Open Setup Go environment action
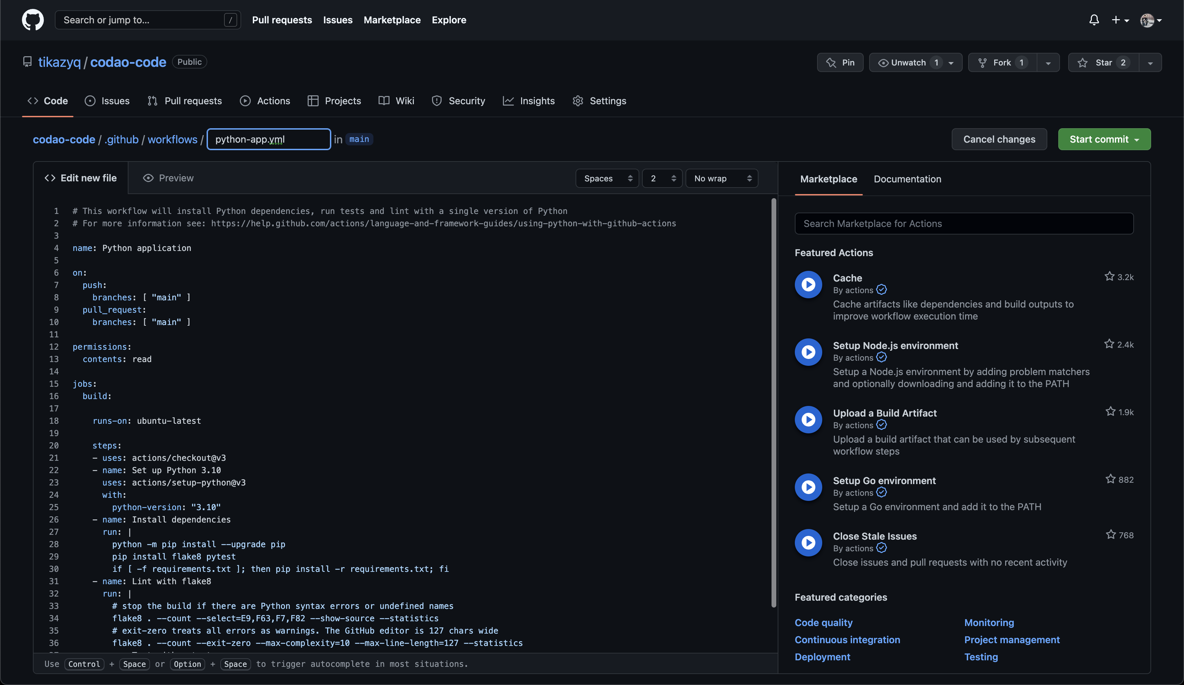This screenshot has height=685, width=1184. (884, 480)
